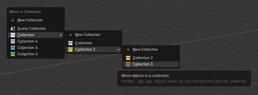Click the white box icon of Collection 4
This screenshot has height=95, width=258.
tap(13, 41)
